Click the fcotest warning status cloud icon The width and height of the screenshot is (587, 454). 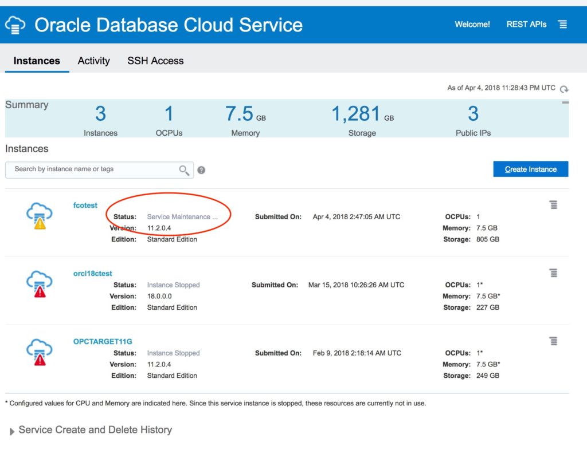[39, 217]
